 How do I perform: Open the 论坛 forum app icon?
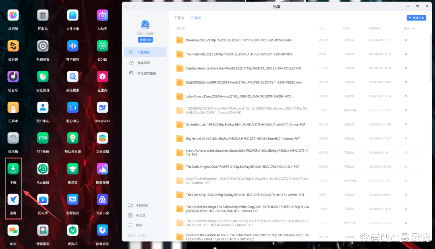pyautogui.click(x=13, y=230)
